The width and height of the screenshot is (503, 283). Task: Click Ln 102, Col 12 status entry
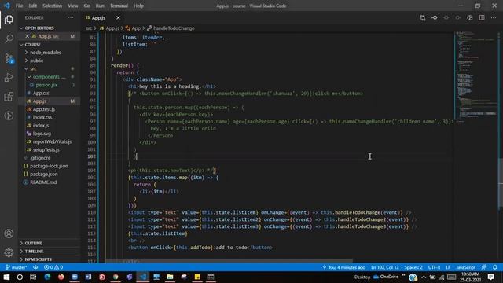pos(384,267)
